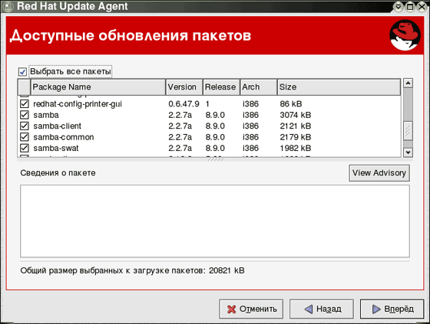Click the 0.6.47.9 version value
This screenshot has height=324, width=430.
pos(184,103)
